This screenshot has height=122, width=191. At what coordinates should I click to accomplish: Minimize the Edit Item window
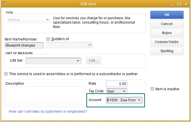172,4
